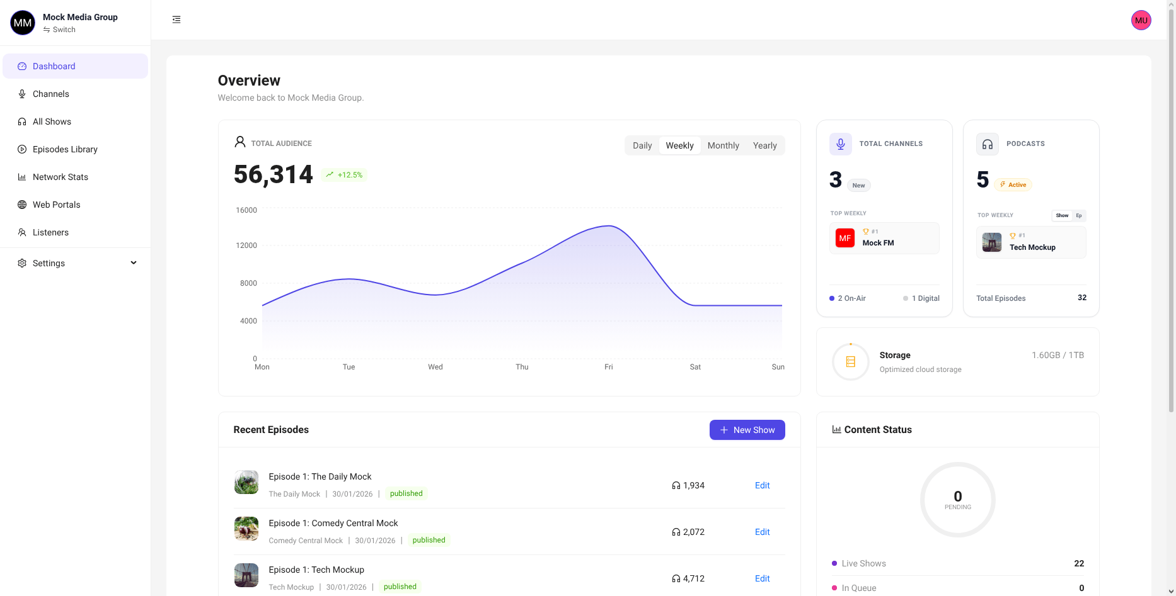Screen dimensions: 1176x596
Task: Select the All Shows headphones icon
Action: [22, 121]
